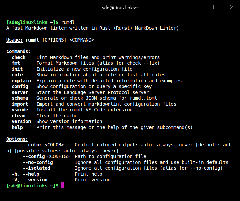Screen dimensions: 240x201
Task: Click the '--color <COLOR>' option
Action: [x=44, y=145]
